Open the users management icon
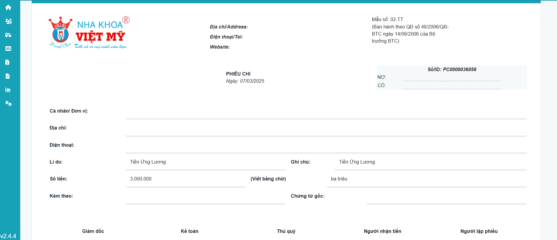Image resolution: width=557 pixels, height=240 pixels. (x=8, y=21)
